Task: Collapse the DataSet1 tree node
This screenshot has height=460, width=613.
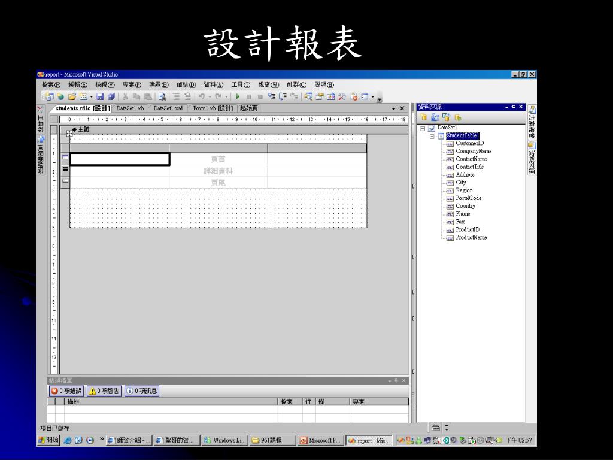Action: 423,128
